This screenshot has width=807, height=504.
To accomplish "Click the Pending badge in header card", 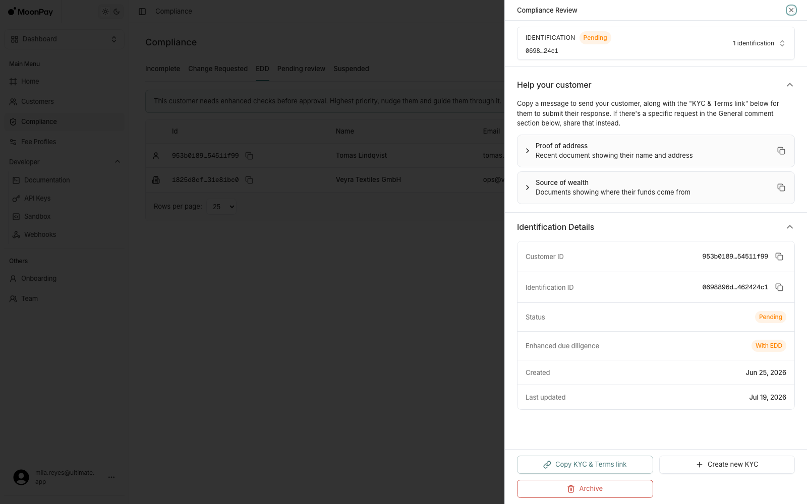I will pyautogui.click(x=595, y=38).
